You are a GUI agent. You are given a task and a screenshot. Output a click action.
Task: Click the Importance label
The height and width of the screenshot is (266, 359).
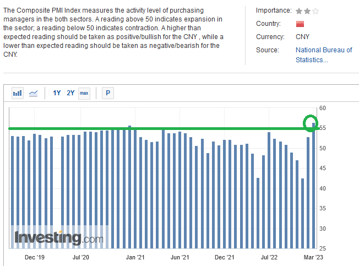pyautogui.click(x=274, y=10)
